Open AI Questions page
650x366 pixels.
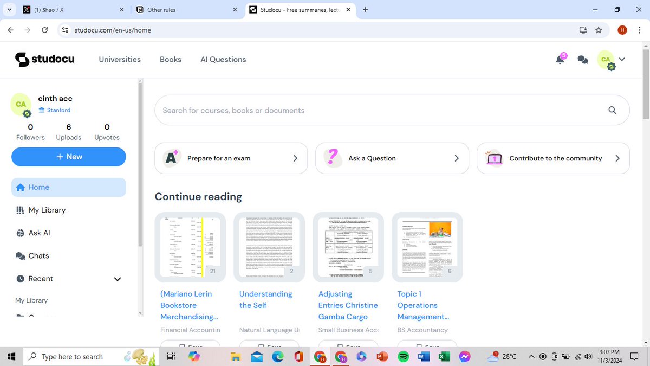pos(223,60)
